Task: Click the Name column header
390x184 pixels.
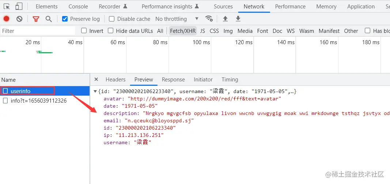Action: coord(45,80)
